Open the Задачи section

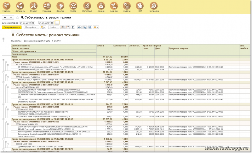pyautogui.click(x=127, y=7)
